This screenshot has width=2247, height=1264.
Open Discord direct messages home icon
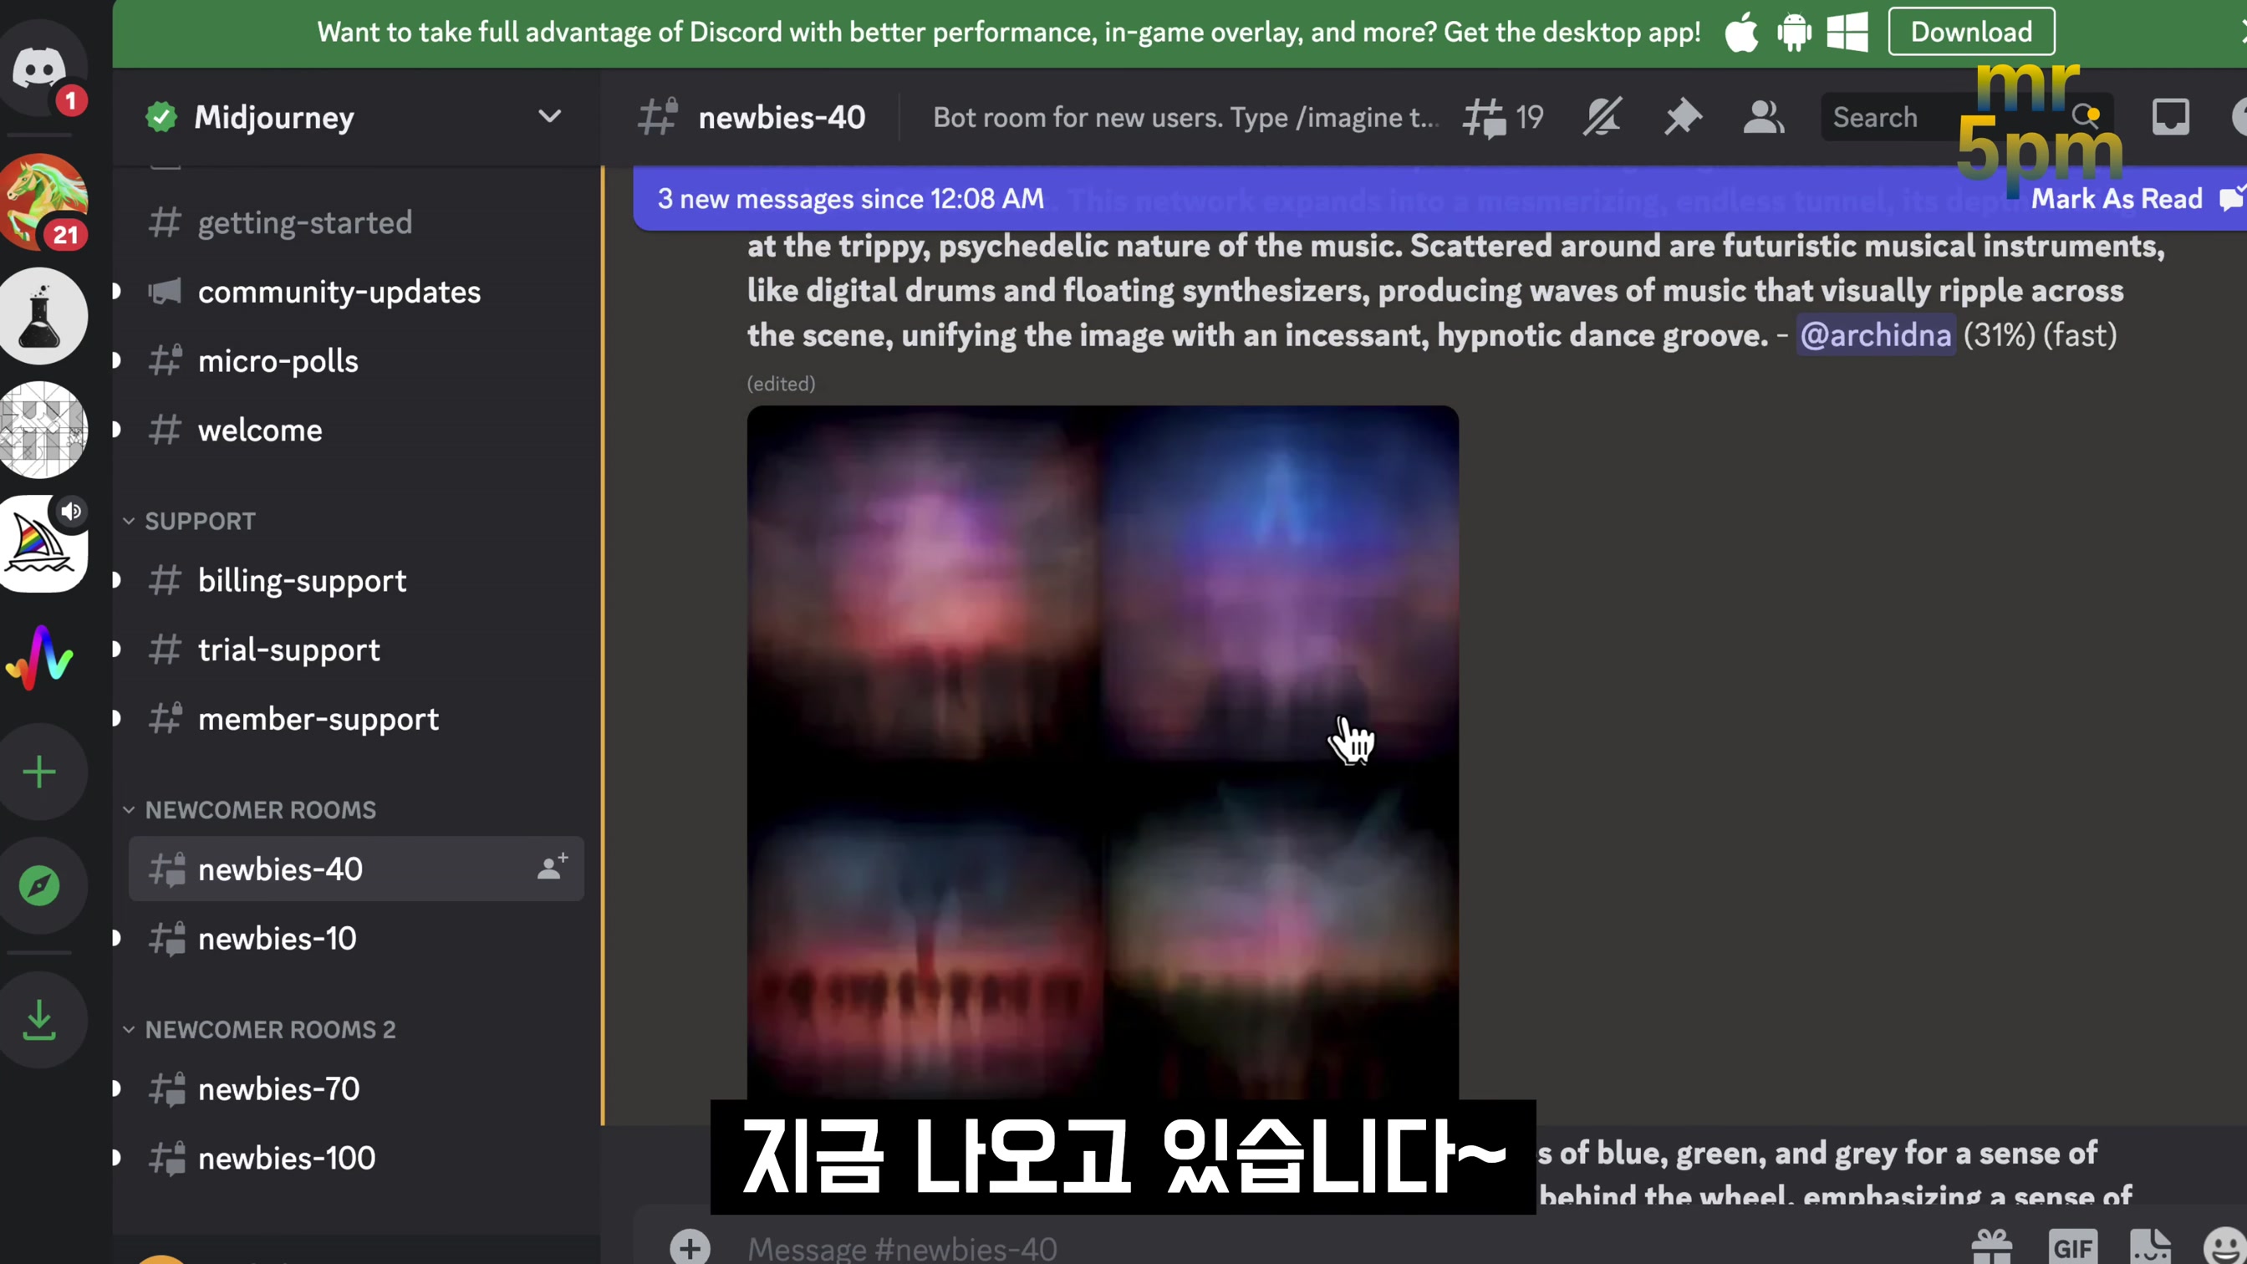pyautogui.click(x=39, y=69)
